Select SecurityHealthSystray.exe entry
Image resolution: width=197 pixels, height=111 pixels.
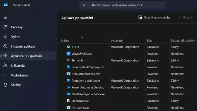[88, 67]
